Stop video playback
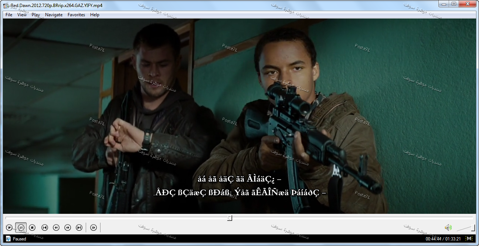This screenshot has width=479, height=246. tap(33, 228)
